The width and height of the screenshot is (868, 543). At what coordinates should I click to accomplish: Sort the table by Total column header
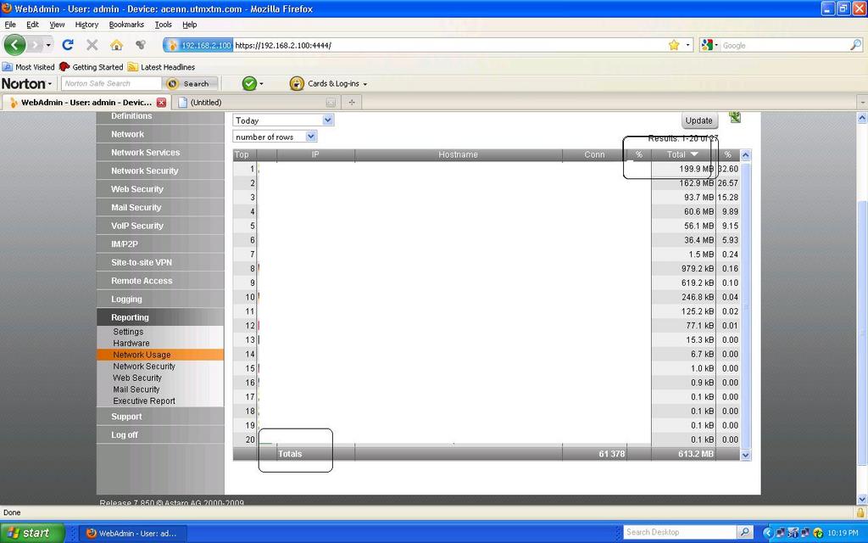point(682,154)
